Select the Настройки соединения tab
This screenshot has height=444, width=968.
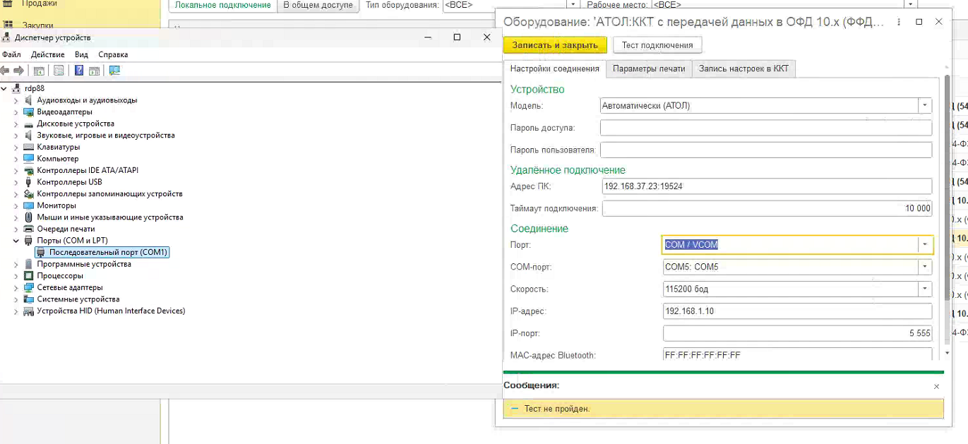554,68
